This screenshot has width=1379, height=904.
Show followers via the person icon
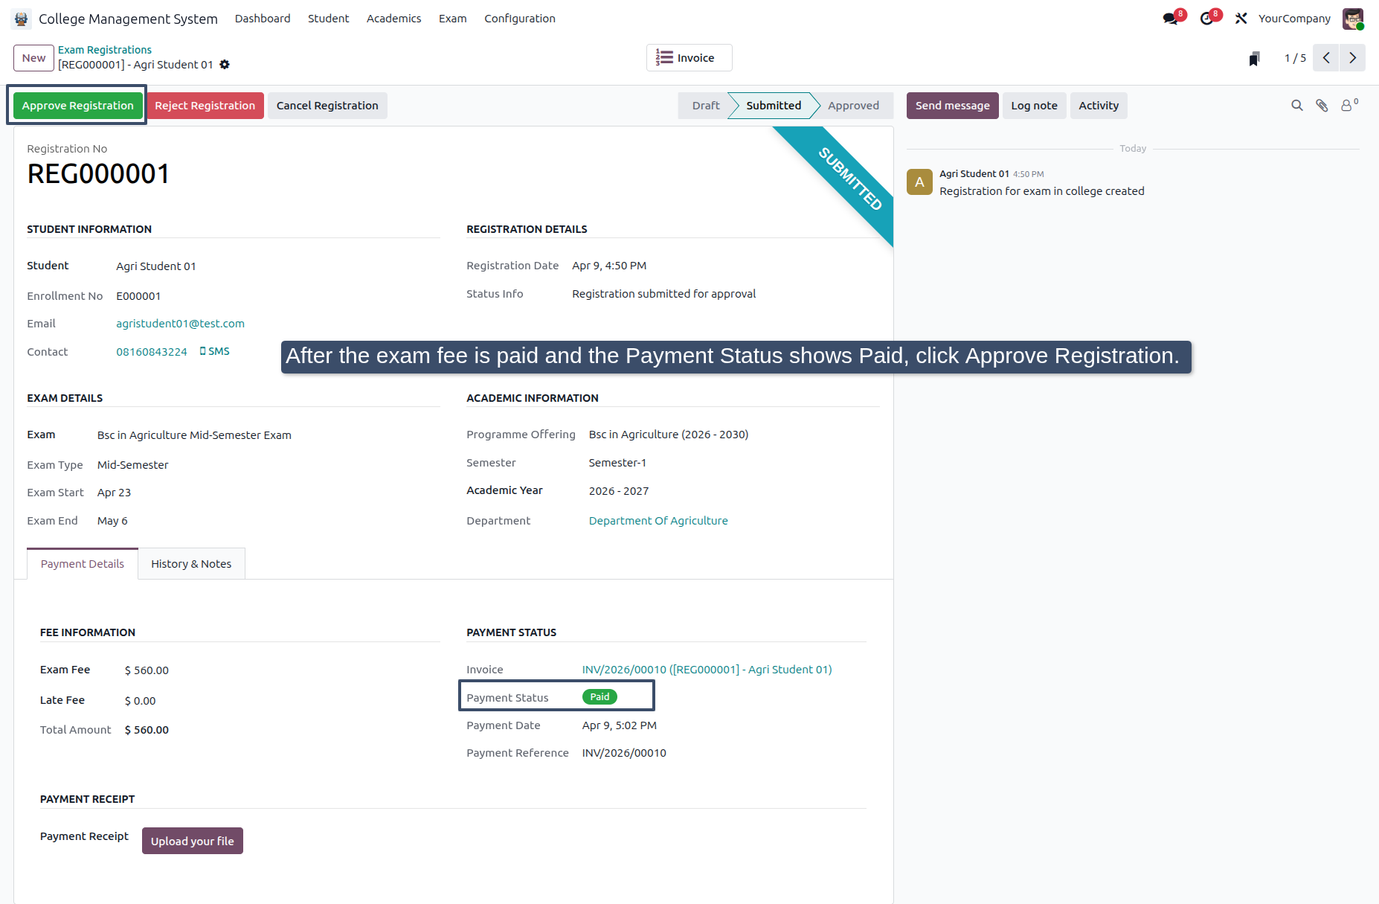coord(1349,105)
